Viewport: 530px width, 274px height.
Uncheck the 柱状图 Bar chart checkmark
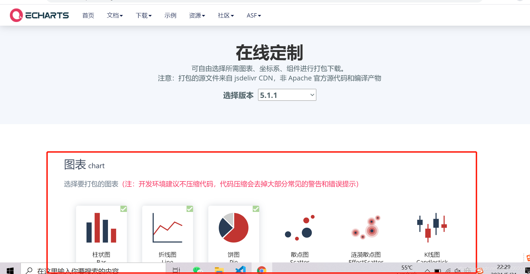pyautogui.click(x=124, y=209)
